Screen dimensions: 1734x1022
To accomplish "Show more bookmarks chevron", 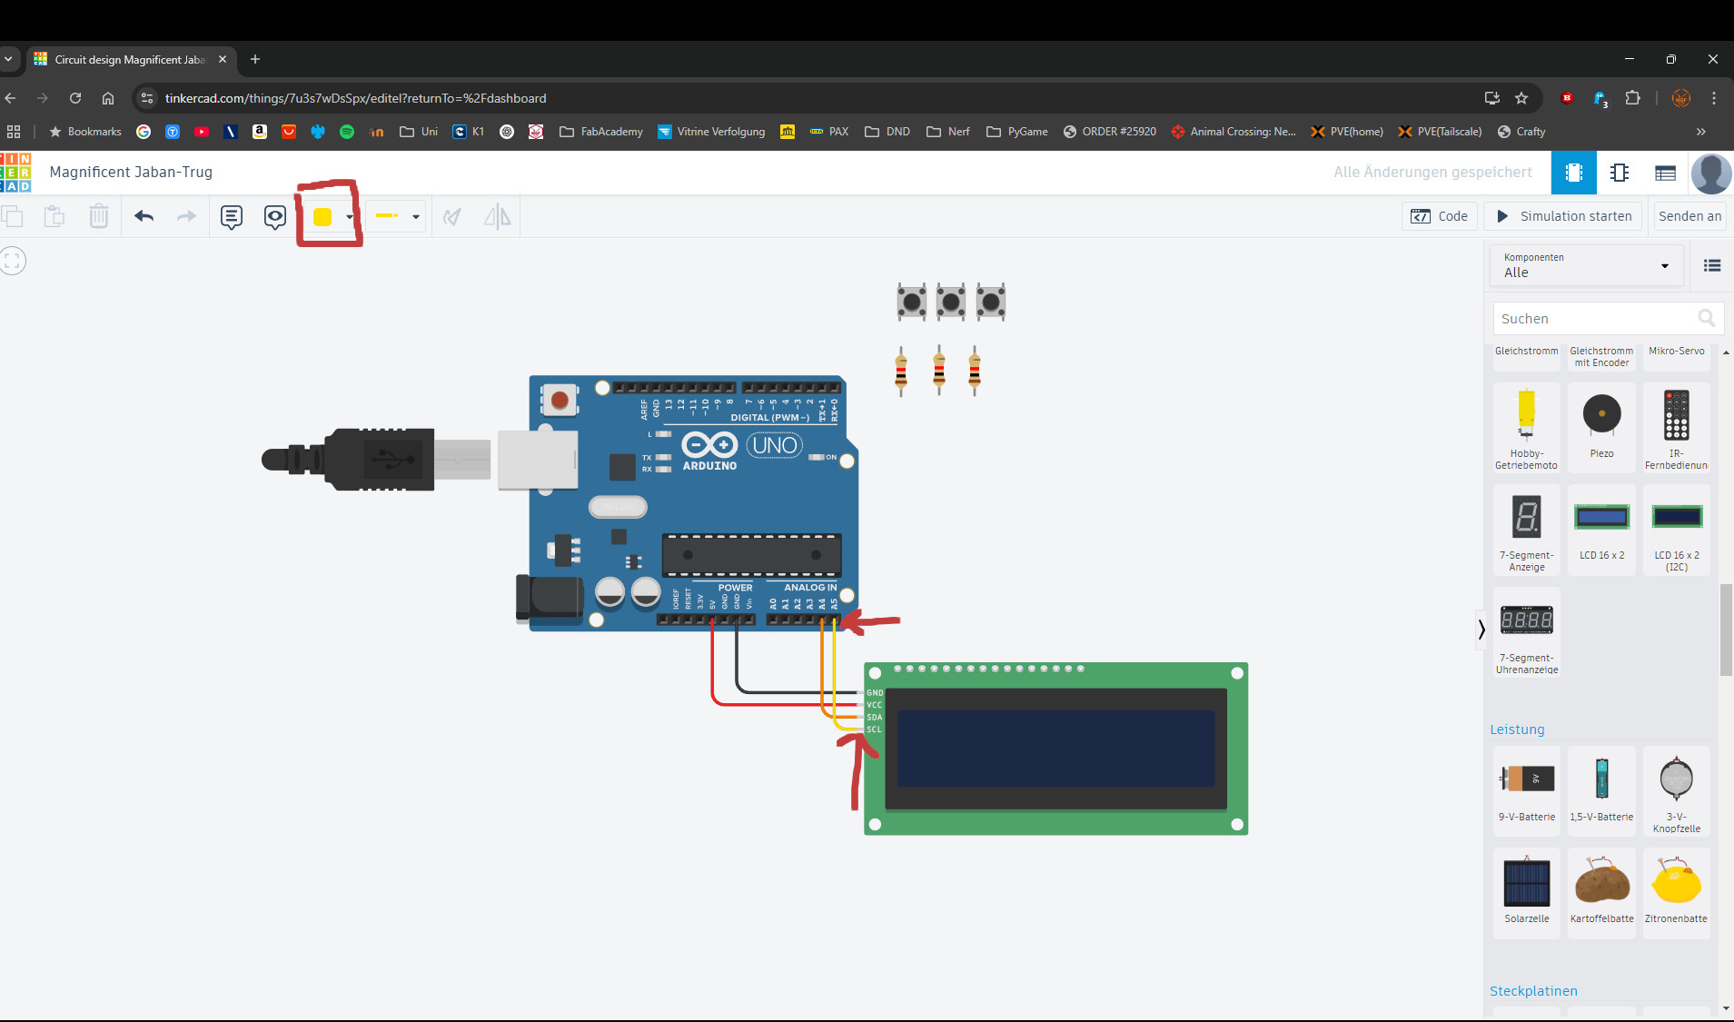I will point(1700,132).
